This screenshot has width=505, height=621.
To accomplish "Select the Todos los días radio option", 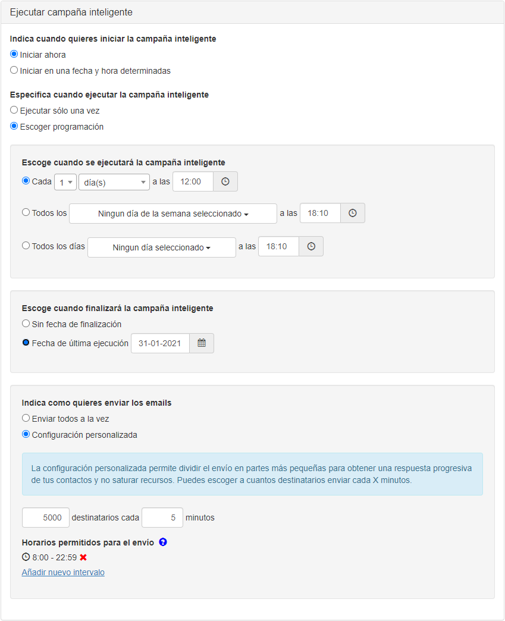I will click(x=26, y=246).
